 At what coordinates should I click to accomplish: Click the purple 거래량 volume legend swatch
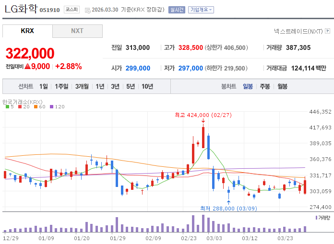point(316,218)
